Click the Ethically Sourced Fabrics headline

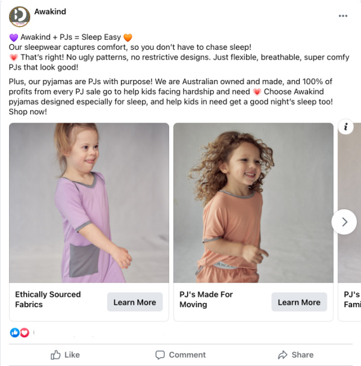[48, 299]
